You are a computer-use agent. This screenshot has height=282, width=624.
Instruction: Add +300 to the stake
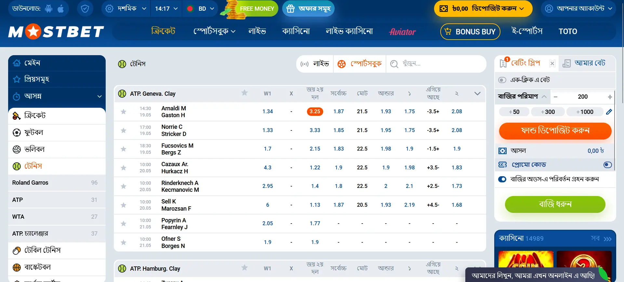(x=548, y=112)
